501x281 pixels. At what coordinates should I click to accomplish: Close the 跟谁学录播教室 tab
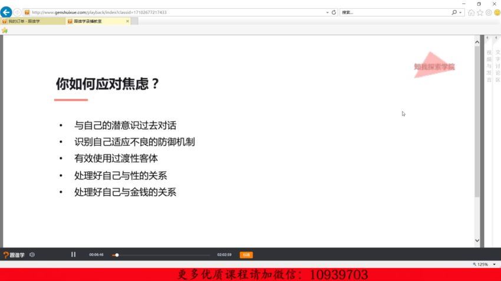127,21
